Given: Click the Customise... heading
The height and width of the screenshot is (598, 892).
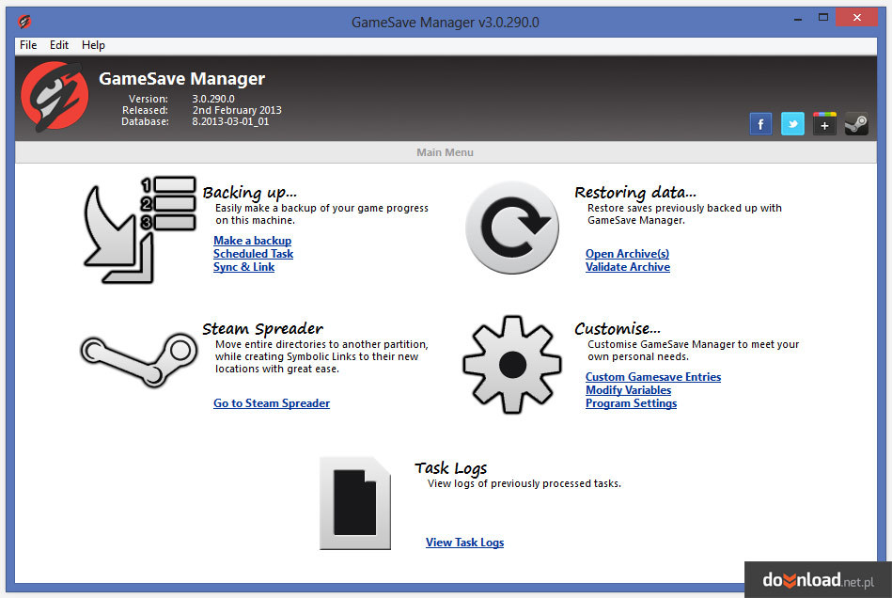Looking at the screenshot, I should pos(618,328).
